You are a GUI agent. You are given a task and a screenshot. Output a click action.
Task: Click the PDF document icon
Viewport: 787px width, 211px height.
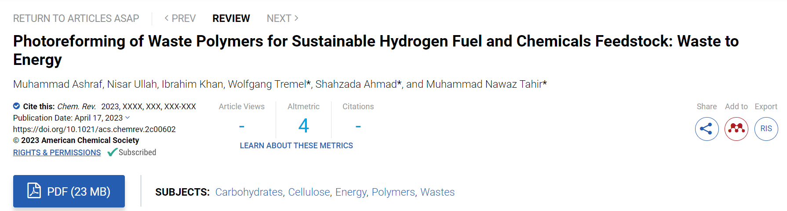(34, 191)
